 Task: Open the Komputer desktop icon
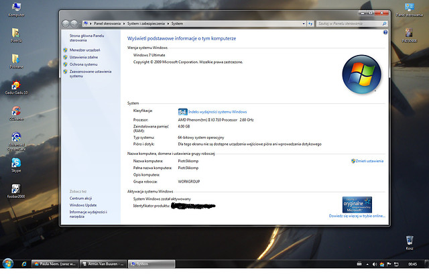click(16, 9)
